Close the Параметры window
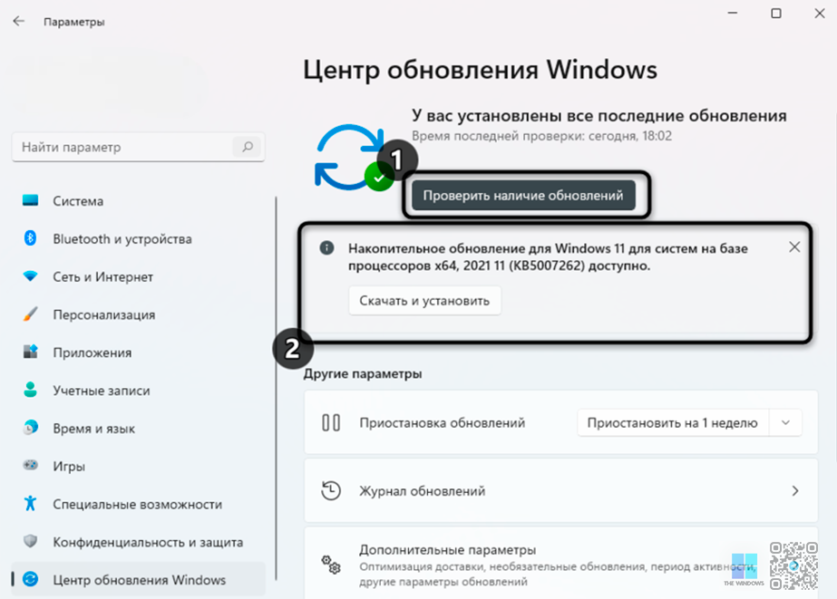Viewport: 837px width, 599px height. [x=820, y=13]
